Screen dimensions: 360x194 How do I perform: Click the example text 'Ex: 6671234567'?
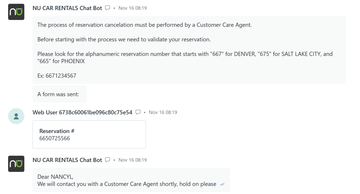click(x=57, y=75)
